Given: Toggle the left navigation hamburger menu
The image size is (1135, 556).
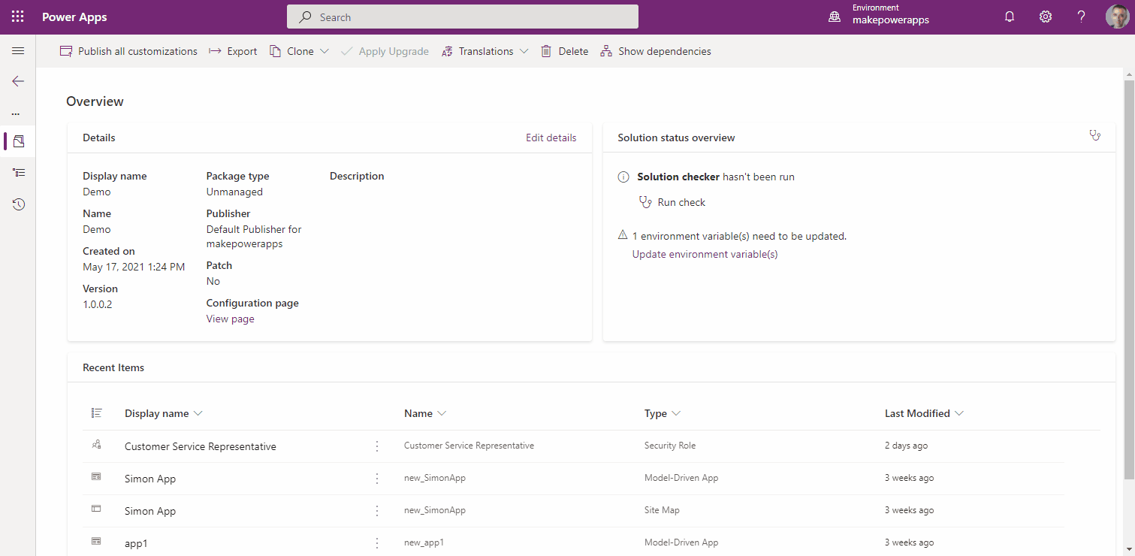Looking at the screenshot, I should click(x=18, y=51).
